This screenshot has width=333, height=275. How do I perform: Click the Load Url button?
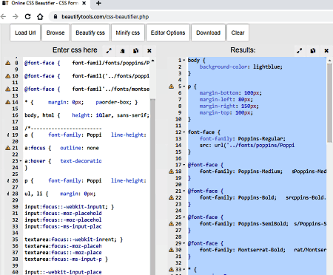pyautogui.click(x=25, y=33)
